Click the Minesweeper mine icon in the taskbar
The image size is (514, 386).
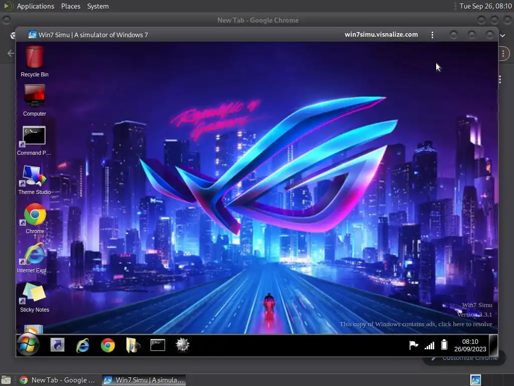[x=183, y=345]
